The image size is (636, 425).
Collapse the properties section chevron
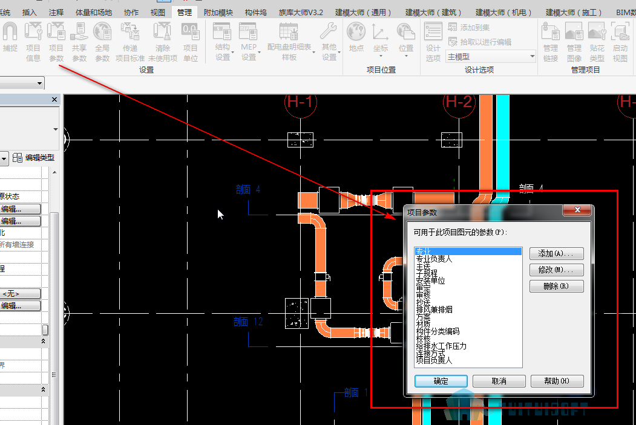[44, 342]
